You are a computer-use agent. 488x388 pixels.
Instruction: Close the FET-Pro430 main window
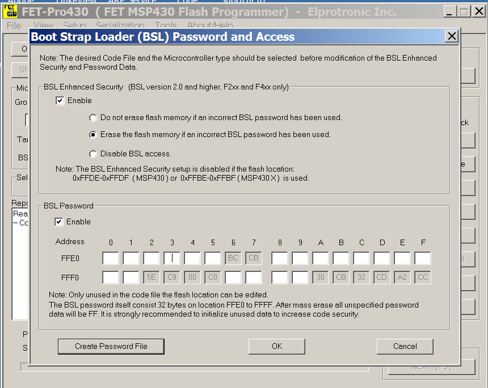[x=479, y=11]
